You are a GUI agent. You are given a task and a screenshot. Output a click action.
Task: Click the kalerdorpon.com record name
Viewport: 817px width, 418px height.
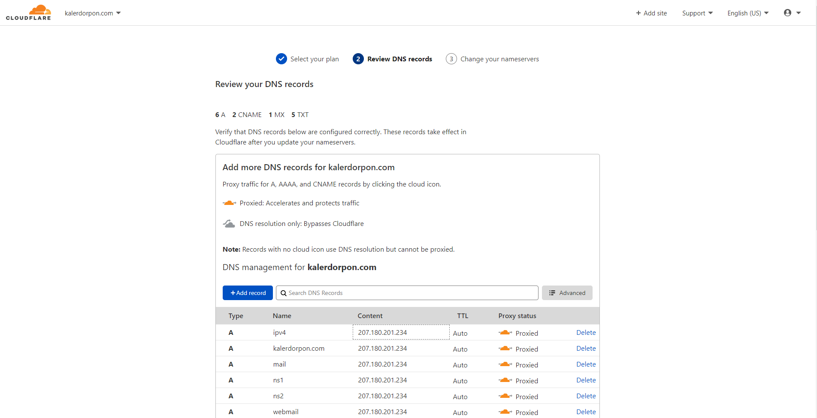(x=299, y=349)
